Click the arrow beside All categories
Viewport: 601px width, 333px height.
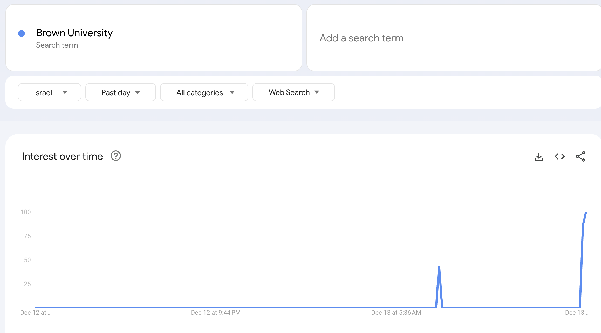[x=232, y=92]
